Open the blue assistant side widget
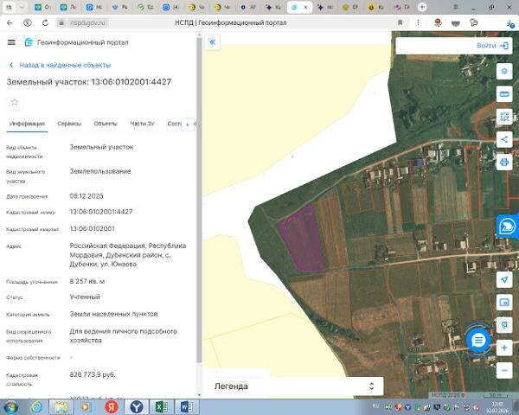519x415 pixels. tap(507, 227)
